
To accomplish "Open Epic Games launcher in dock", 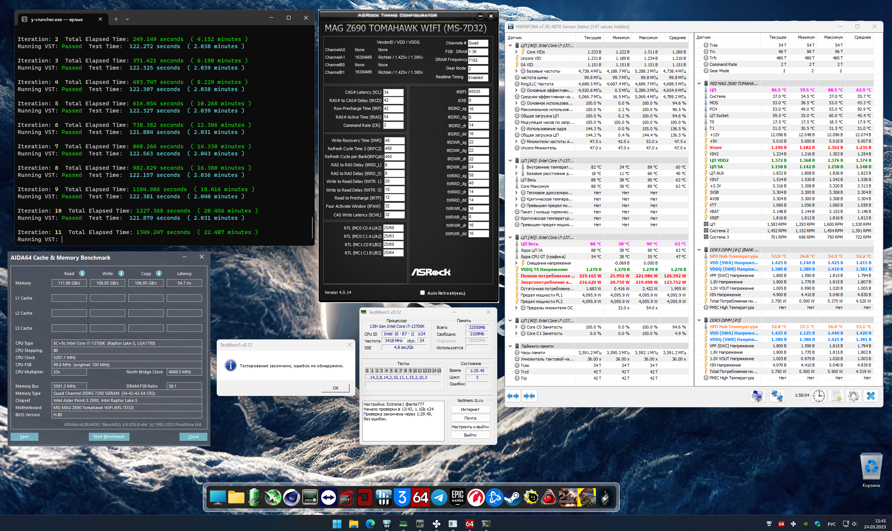I will click(x=457, y=498).
